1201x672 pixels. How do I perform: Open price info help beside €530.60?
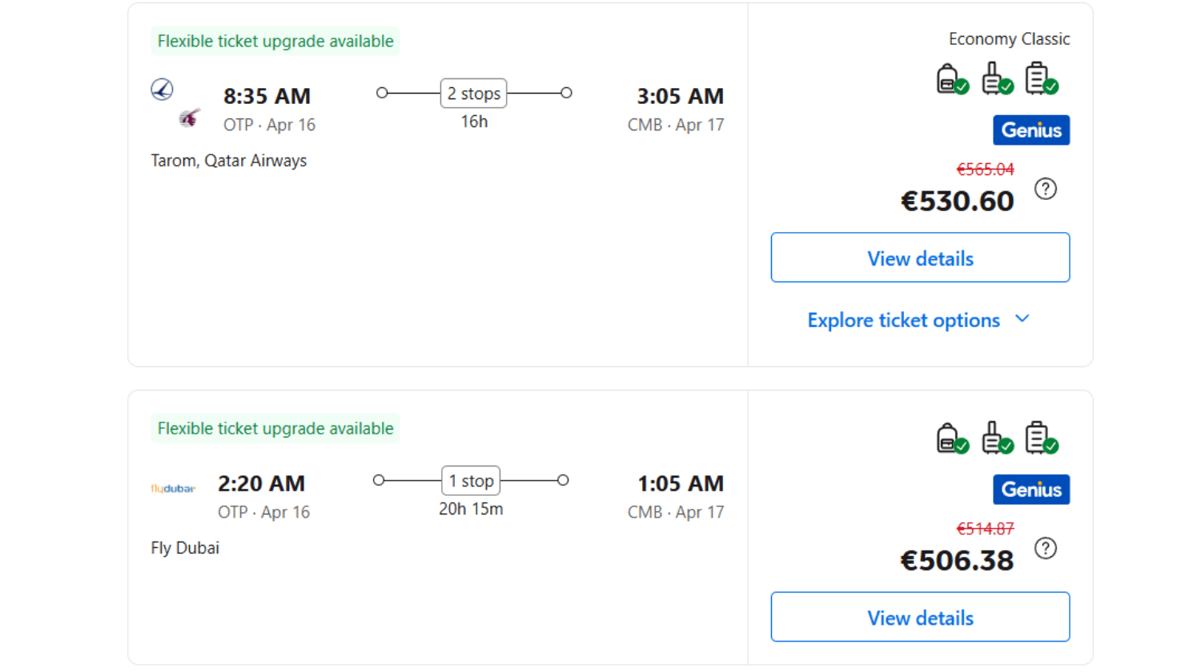pyautogui.click(x=1045, y=189)
